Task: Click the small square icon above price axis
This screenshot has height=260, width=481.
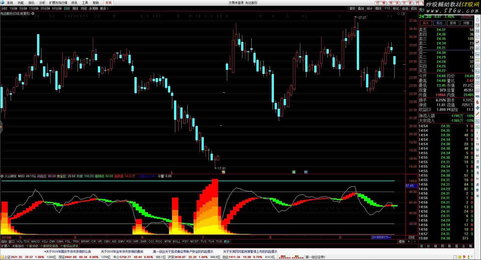Action: pos(403,14)
